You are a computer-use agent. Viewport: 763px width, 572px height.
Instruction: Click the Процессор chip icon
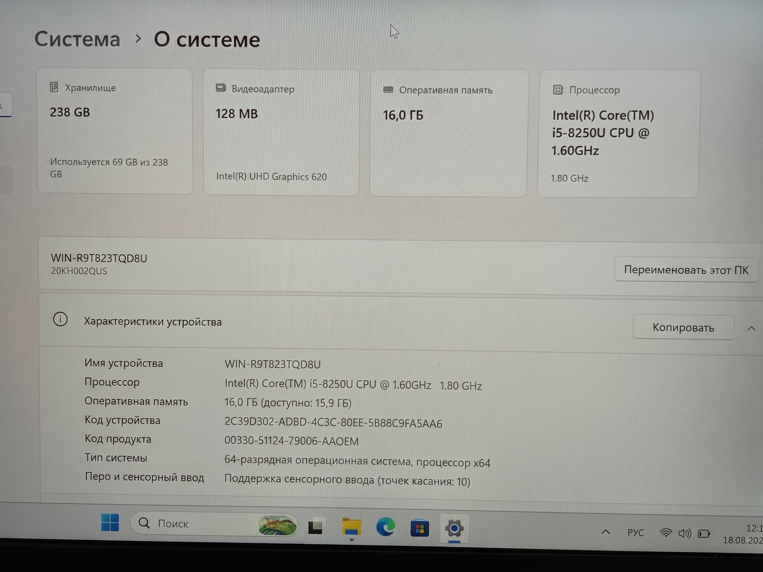point(558,90)
